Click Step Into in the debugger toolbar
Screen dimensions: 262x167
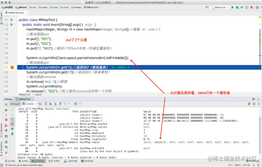(50, 104)
